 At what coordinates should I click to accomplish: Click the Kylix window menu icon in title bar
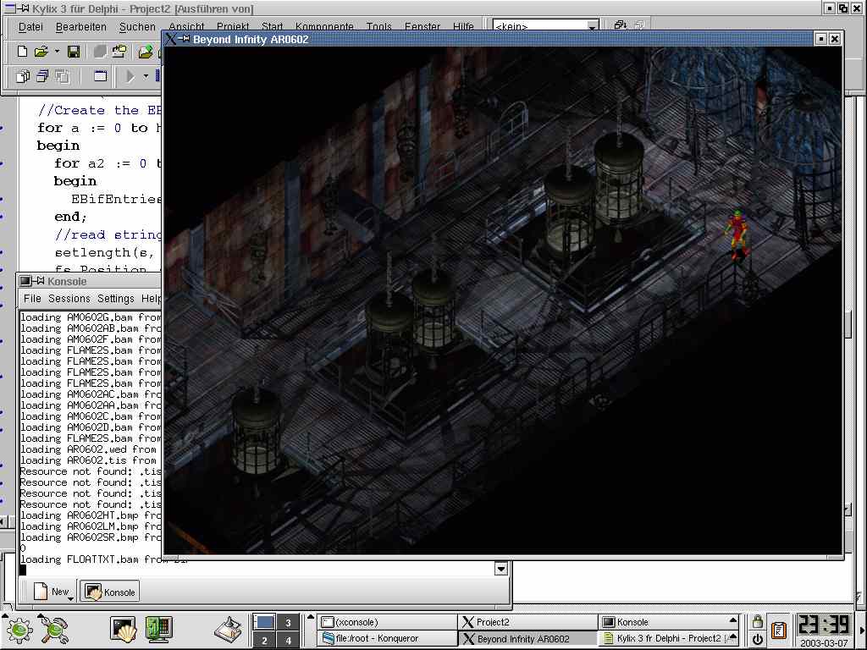pyautogui.click(x=8, y=8)
